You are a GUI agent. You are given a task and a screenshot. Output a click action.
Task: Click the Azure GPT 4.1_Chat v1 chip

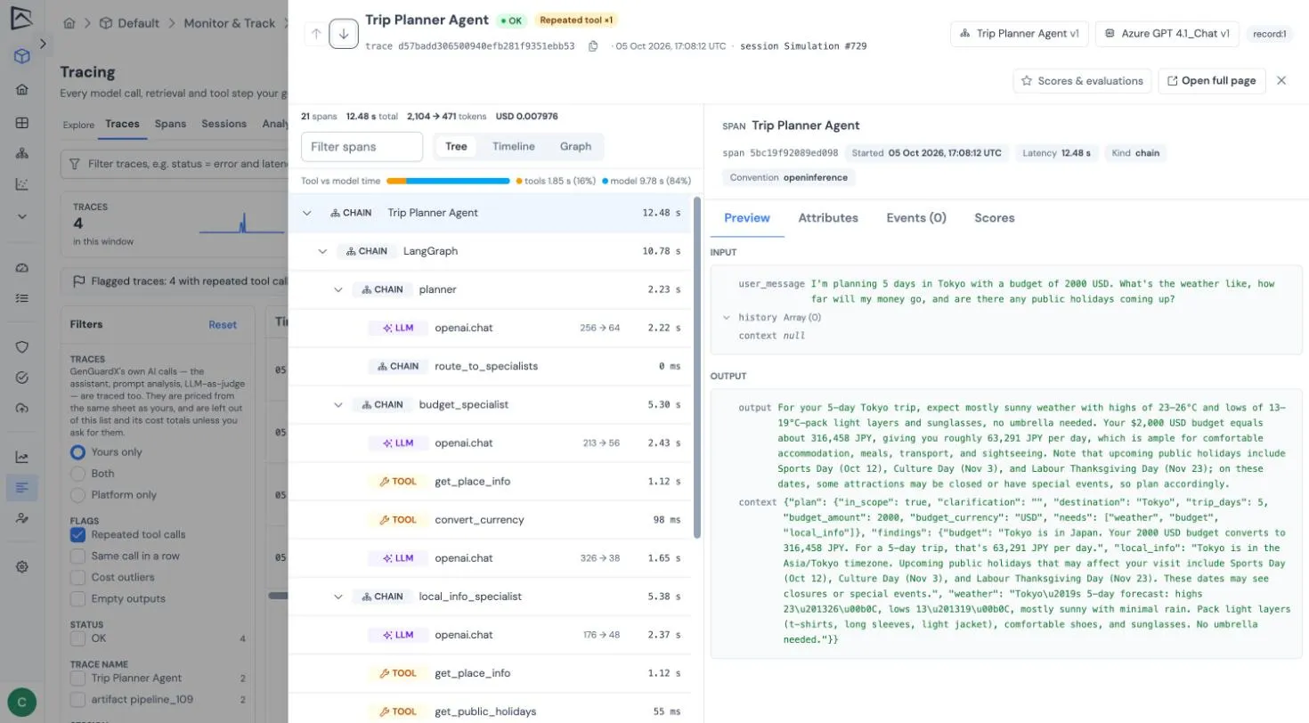(1167, 34)
